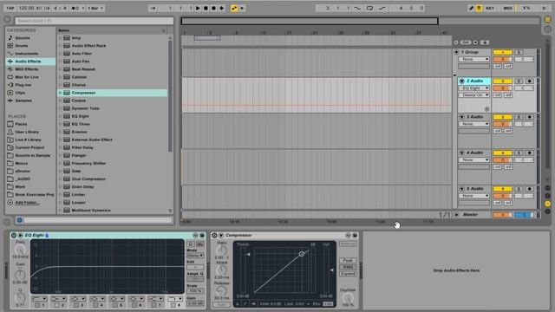The width and height of the screenshot is (555, 312).
Task: Open 2 Audio Device On parameter chooser
Action: pyautogui.click(x=474, y=95)
